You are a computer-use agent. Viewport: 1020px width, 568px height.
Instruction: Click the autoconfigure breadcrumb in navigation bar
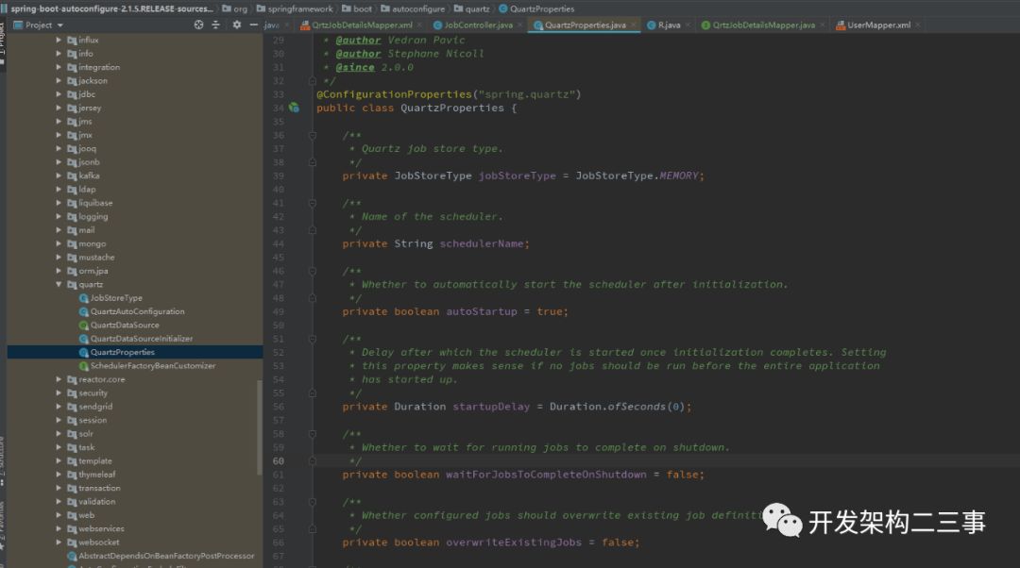pos(416,8)
